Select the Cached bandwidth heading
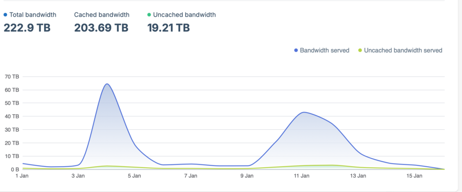462x192 pixels. click(x=102, y=15)
